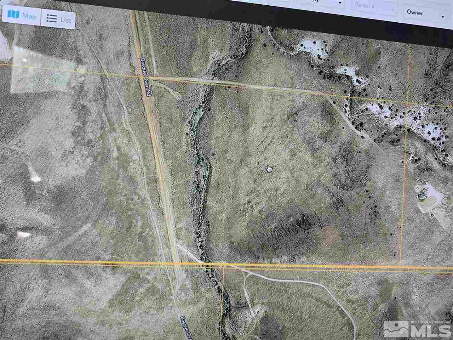Click the thick orange horizontal parcel boundary line

(226, 263)
